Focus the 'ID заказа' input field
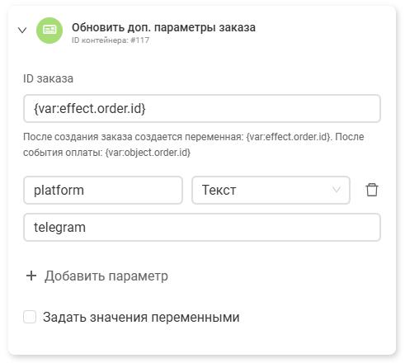405x363 pixels. 202,108
